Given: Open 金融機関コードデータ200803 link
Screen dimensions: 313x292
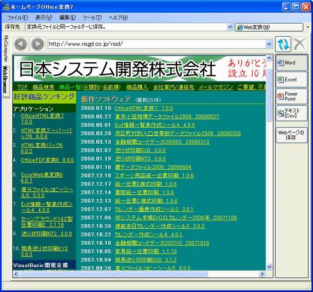Looking at the screenshot, I should [162, 142].
